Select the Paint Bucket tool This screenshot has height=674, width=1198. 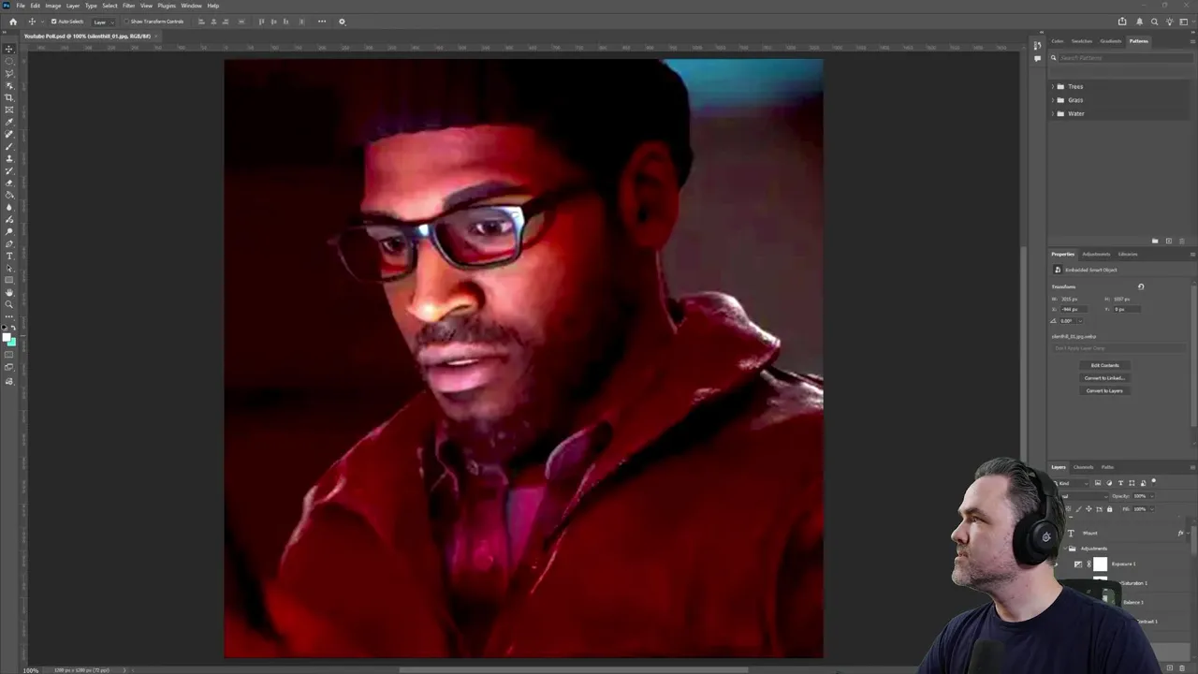click(9, 195)
